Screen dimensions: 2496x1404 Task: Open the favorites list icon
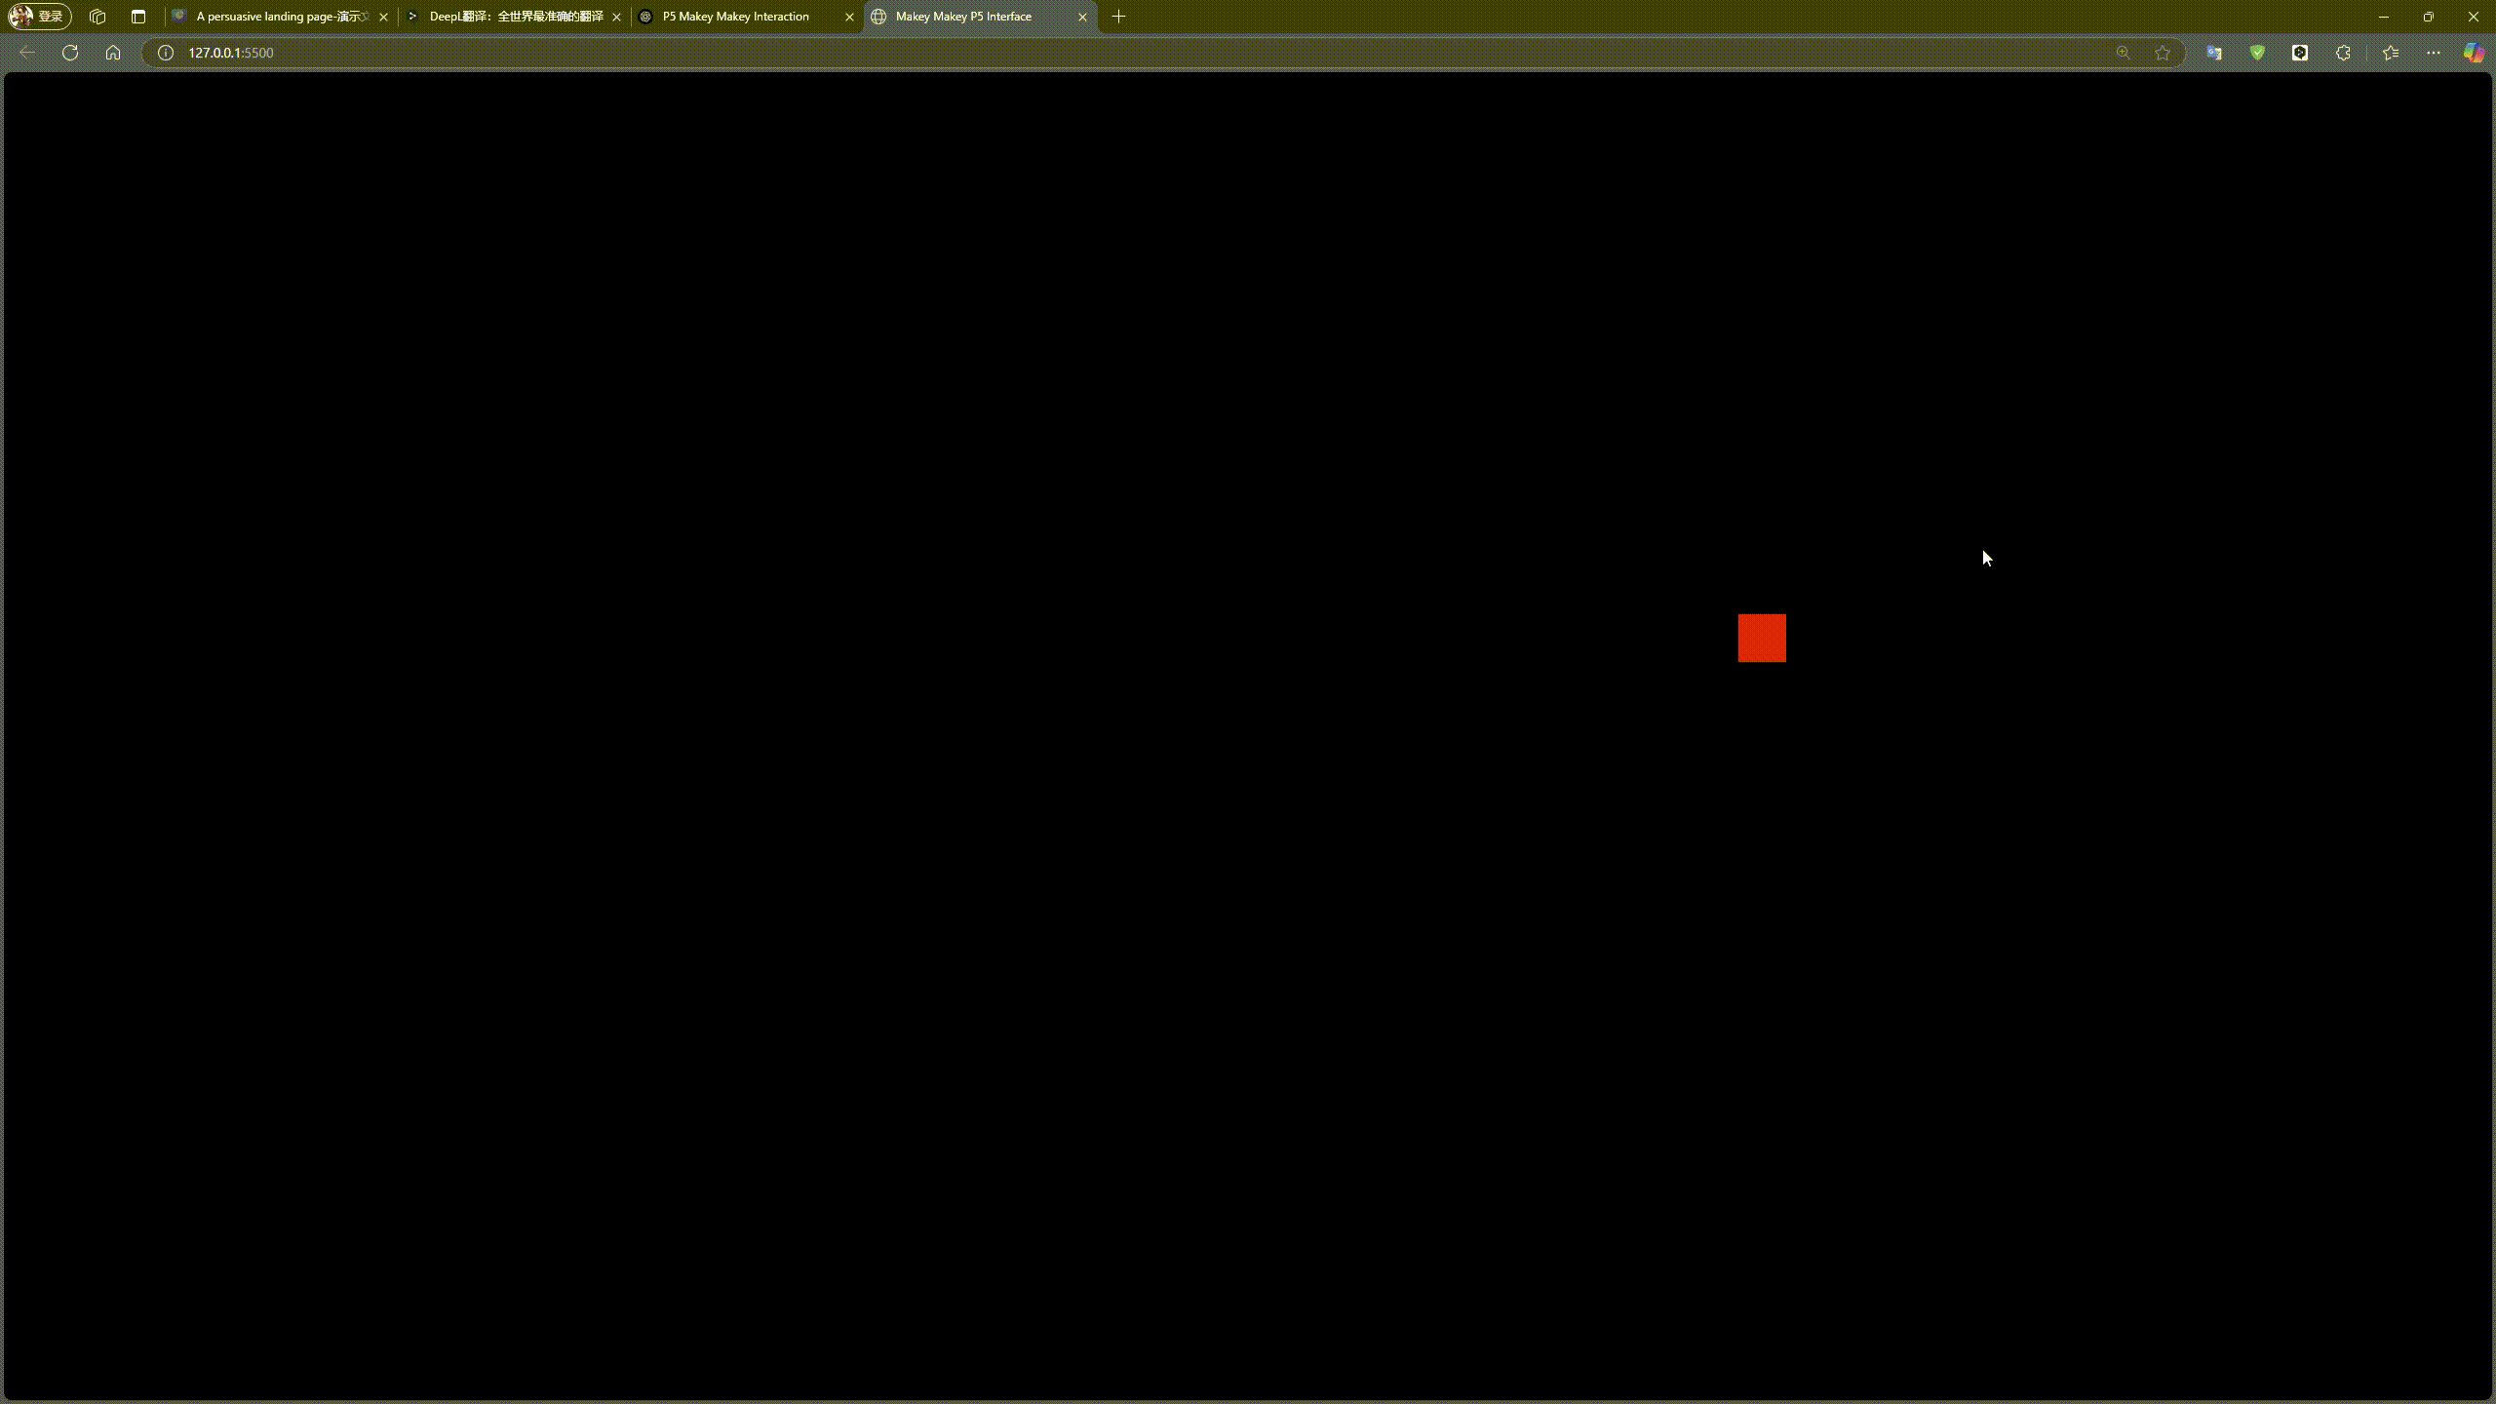2389,53
